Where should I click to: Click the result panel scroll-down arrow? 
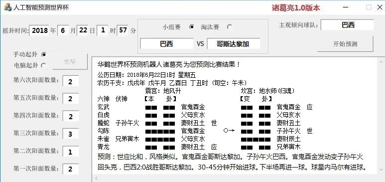coord(381,170)
